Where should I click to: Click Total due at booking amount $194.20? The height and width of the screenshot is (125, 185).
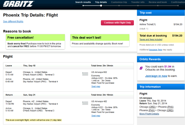point(177,36)
